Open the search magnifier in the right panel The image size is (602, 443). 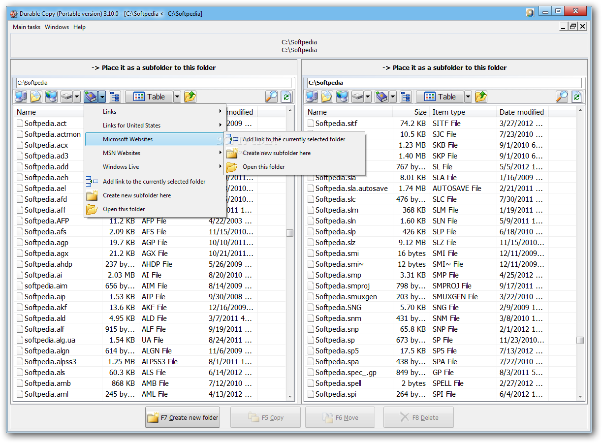coord(562,96)
